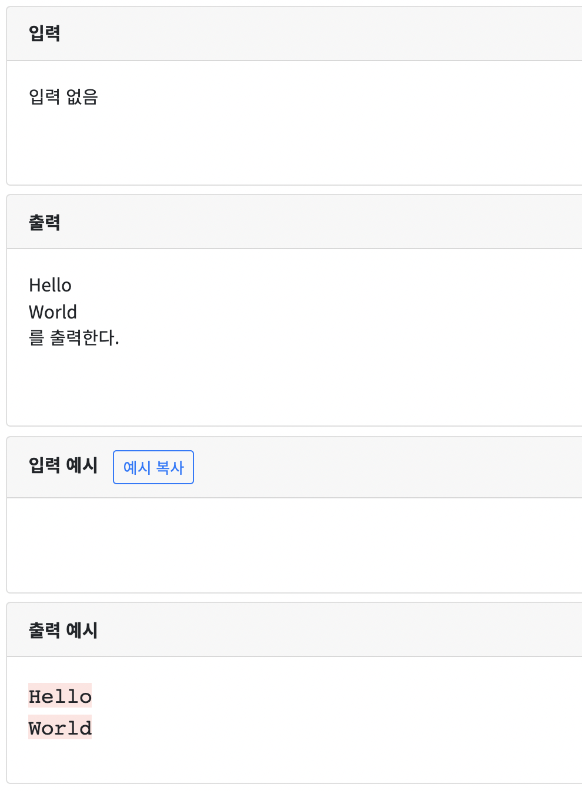This screenshot has height=791, width=582.
Task: Click the Hello text in the 출력 description
Action: [x=51, y=286]
